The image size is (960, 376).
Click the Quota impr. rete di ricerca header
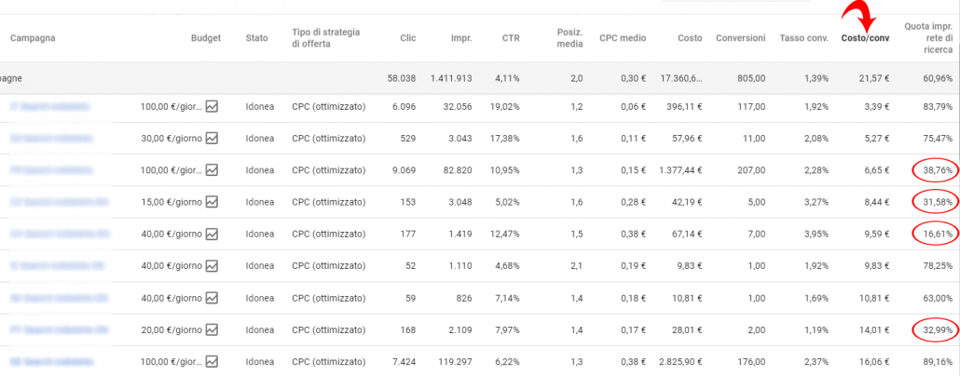pos(929,38)
